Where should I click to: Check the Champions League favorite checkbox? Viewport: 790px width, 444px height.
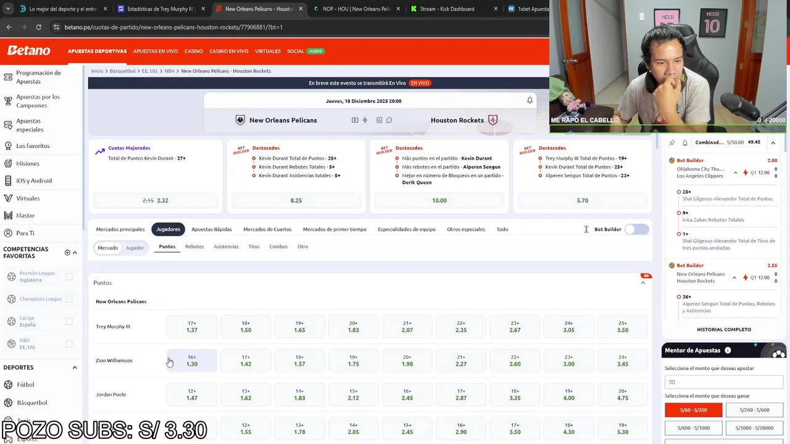[x=69, y=299]
